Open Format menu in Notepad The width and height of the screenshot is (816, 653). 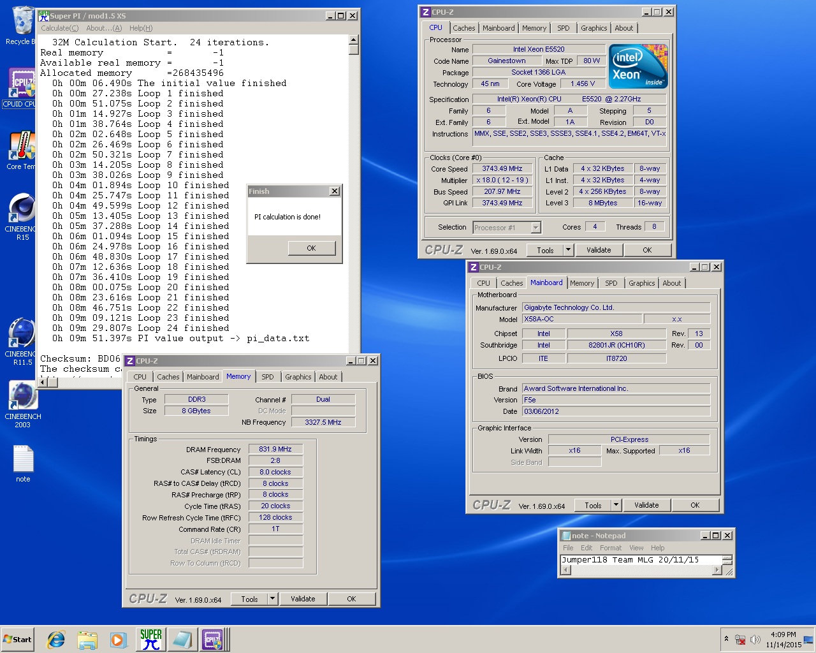click(x=611, y=548)
